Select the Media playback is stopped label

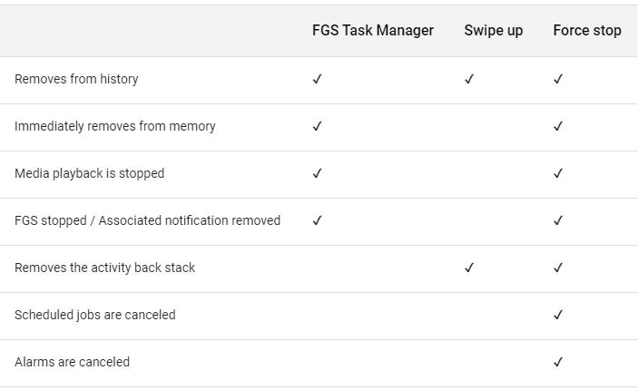click(x=90, y=173)
